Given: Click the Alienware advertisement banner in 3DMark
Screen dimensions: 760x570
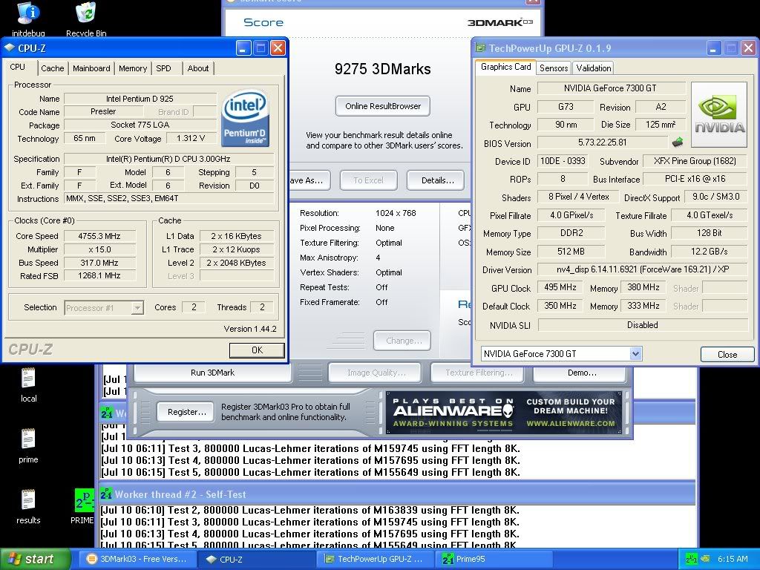Looking at the screenshot, I should coord(504,412).
